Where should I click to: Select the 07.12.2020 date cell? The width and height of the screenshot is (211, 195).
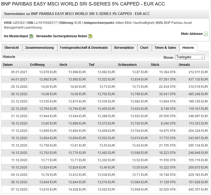tap(19, 189)
